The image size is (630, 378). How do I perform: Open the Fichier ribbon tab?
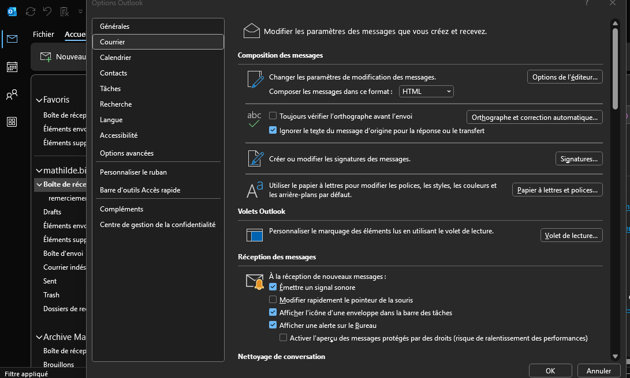point(43,35)
